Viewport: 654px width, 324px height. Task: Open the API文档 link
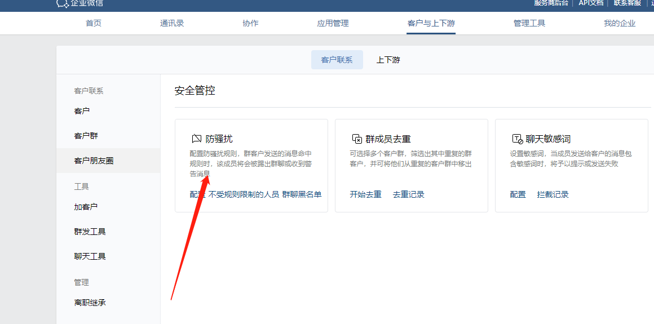pos(591,3)
